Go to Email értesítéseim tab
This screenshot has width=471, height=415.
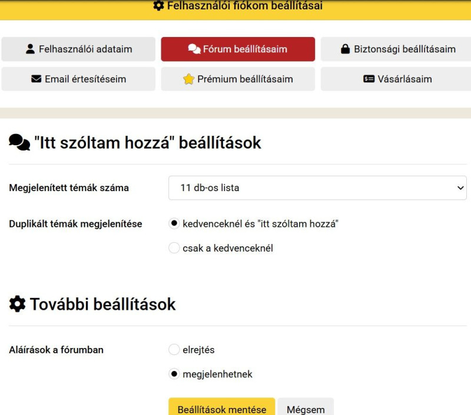coord(78,79)
